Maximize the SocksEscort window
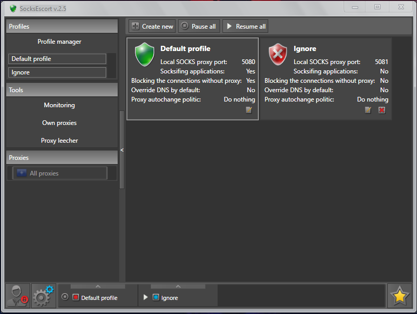417x314 pixels. point(377,7)
